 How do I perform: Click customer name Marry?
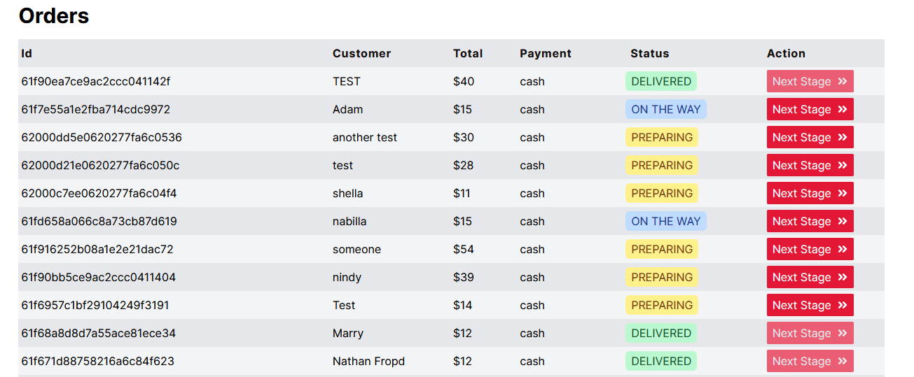[x=348, y=333]
